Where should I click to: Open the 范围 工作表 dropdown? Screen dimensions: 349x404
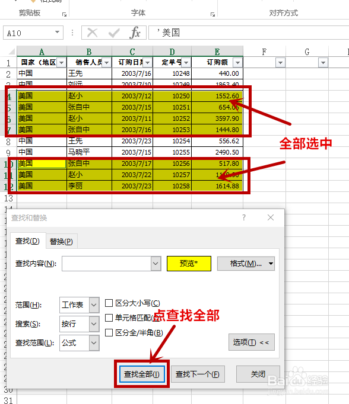click(x=94, y=305)
